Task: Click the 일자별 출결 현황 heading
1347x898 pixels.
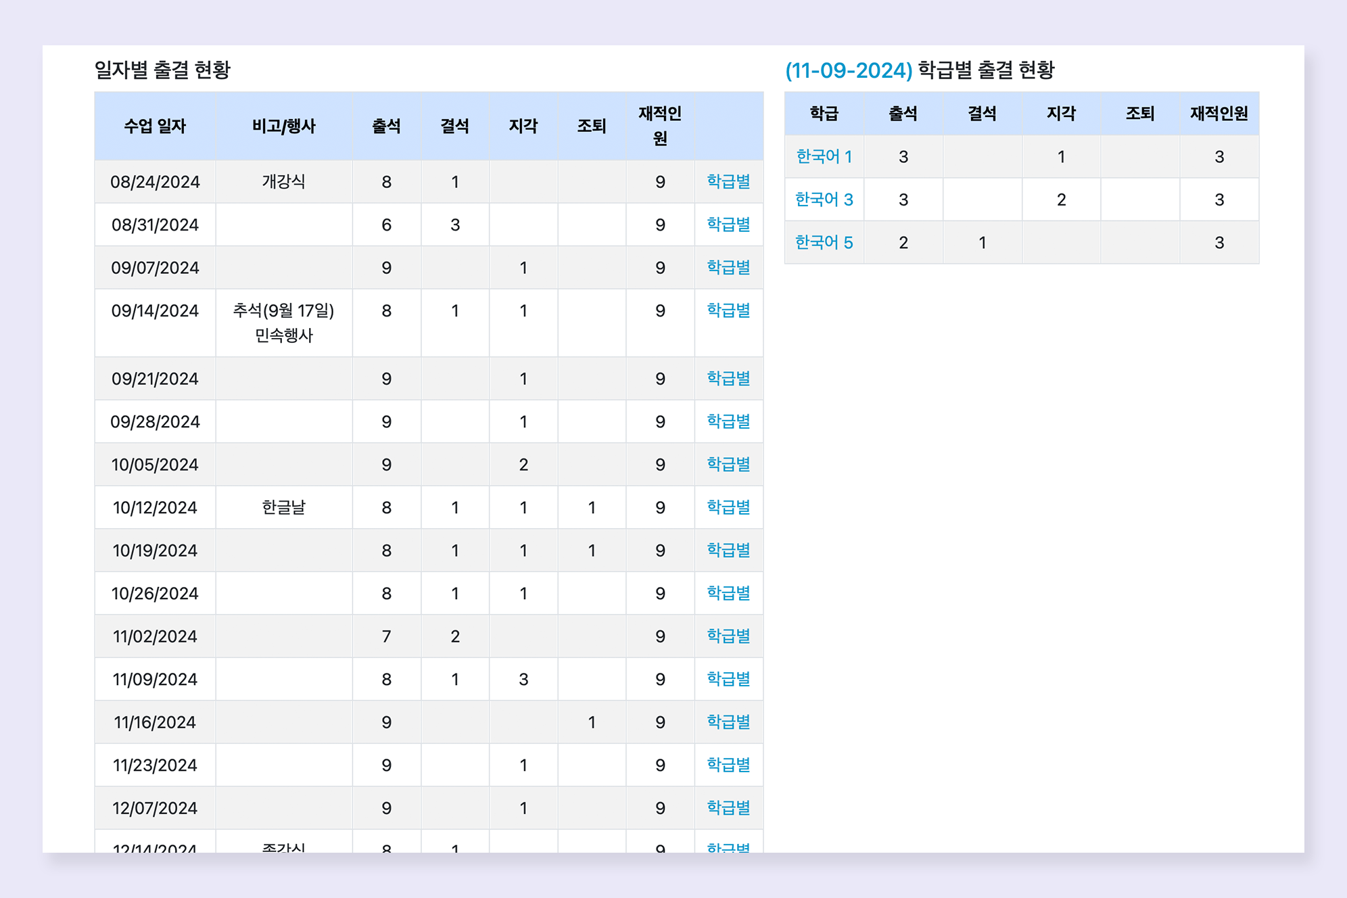Action: coord(162,70)
